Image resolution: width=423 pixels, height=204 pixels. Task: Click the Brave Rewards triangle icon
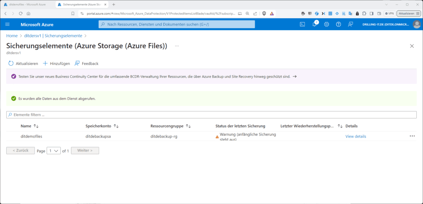click(x=272, y=13)
